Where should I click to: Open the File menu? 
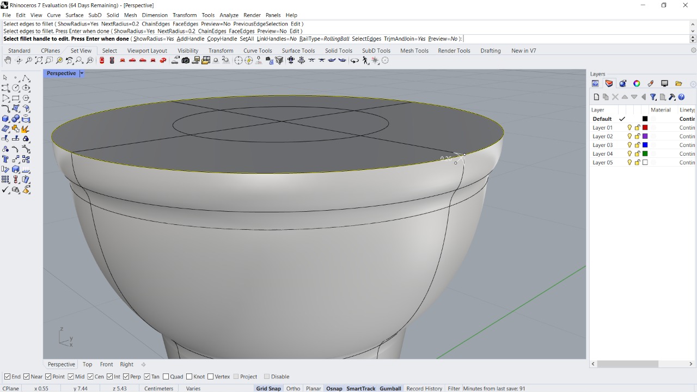tap(7, 15)
